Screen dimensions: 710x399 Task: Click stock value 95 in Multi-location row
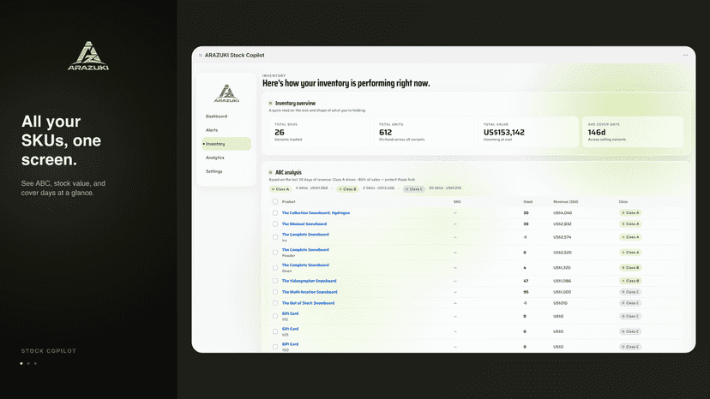tap(526, 292)
